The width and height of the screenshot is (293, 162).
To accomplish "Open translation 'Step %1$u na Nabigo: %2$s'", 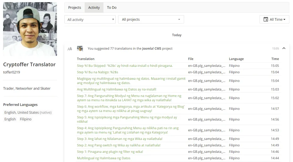I will [97, 72].
